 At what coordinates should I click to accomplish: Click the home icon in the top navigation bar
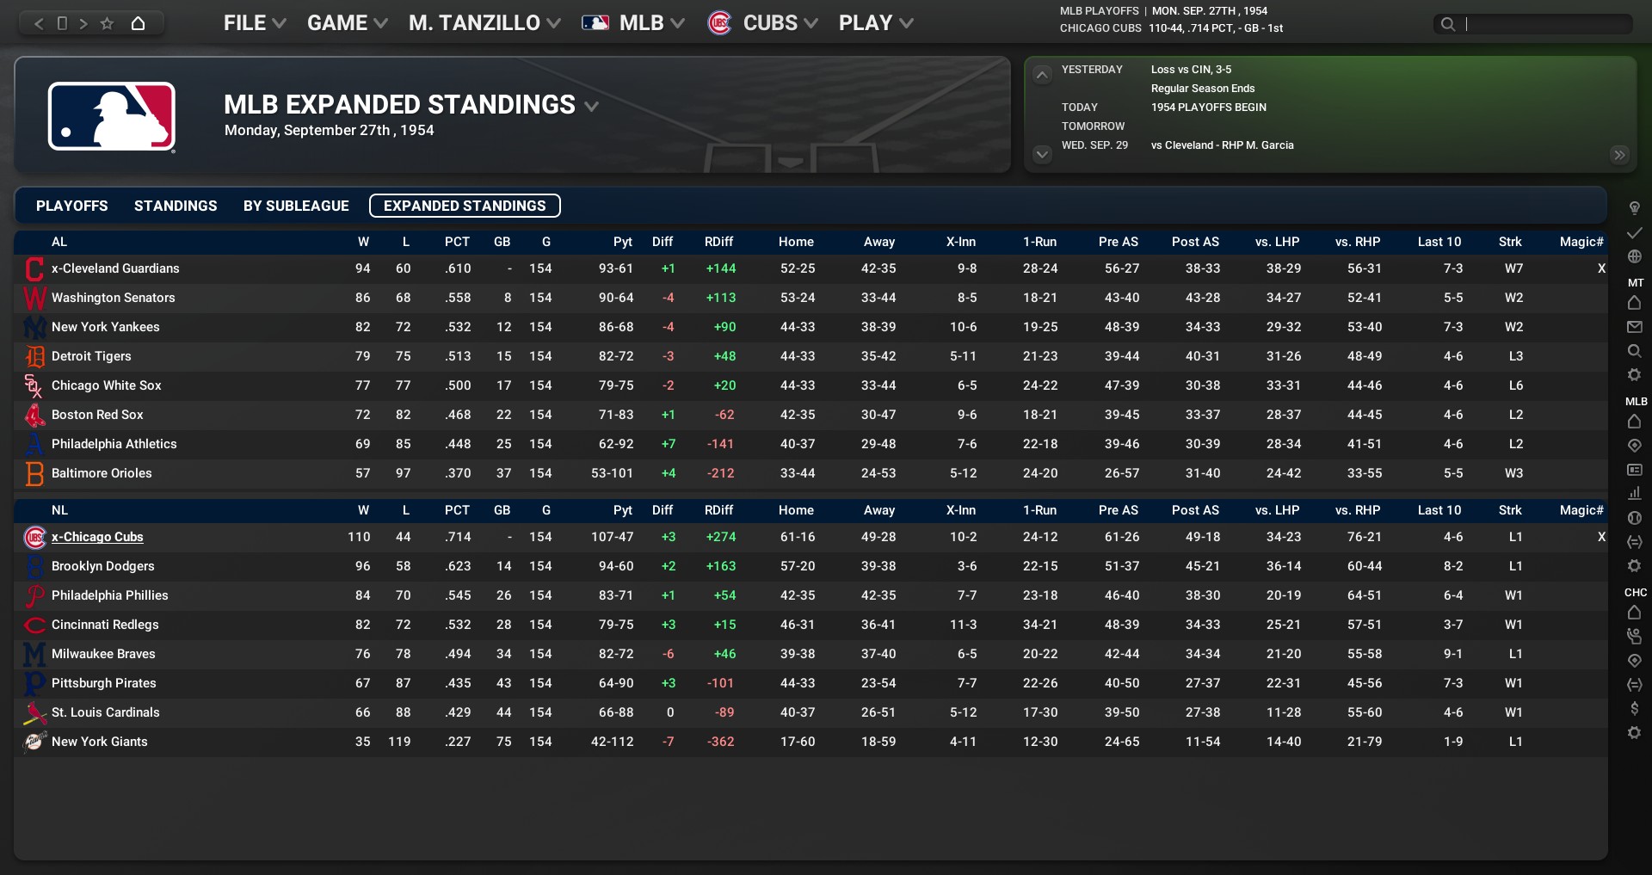[138, 23]
